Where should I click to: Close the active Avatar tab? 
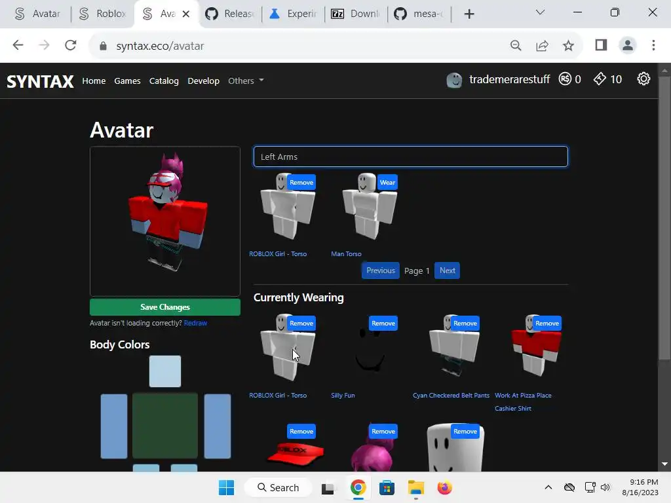(x=185, y=14)
